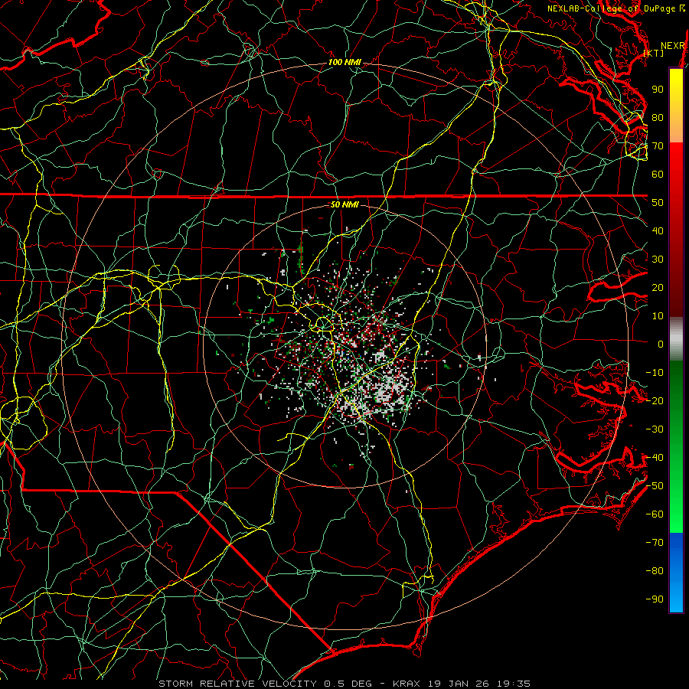The height and width of the screenshot is (689, 689).
Task: Click the 10 value on velocity scale
Action: pyautogui.click(x=658, y=316)
